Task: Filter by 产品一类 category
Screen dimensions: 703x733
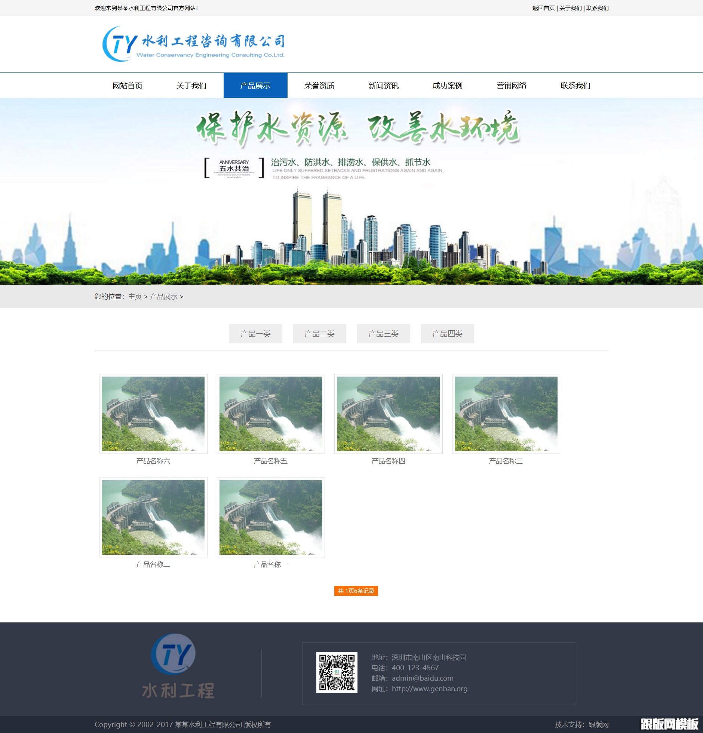Action: click(256, 334)
